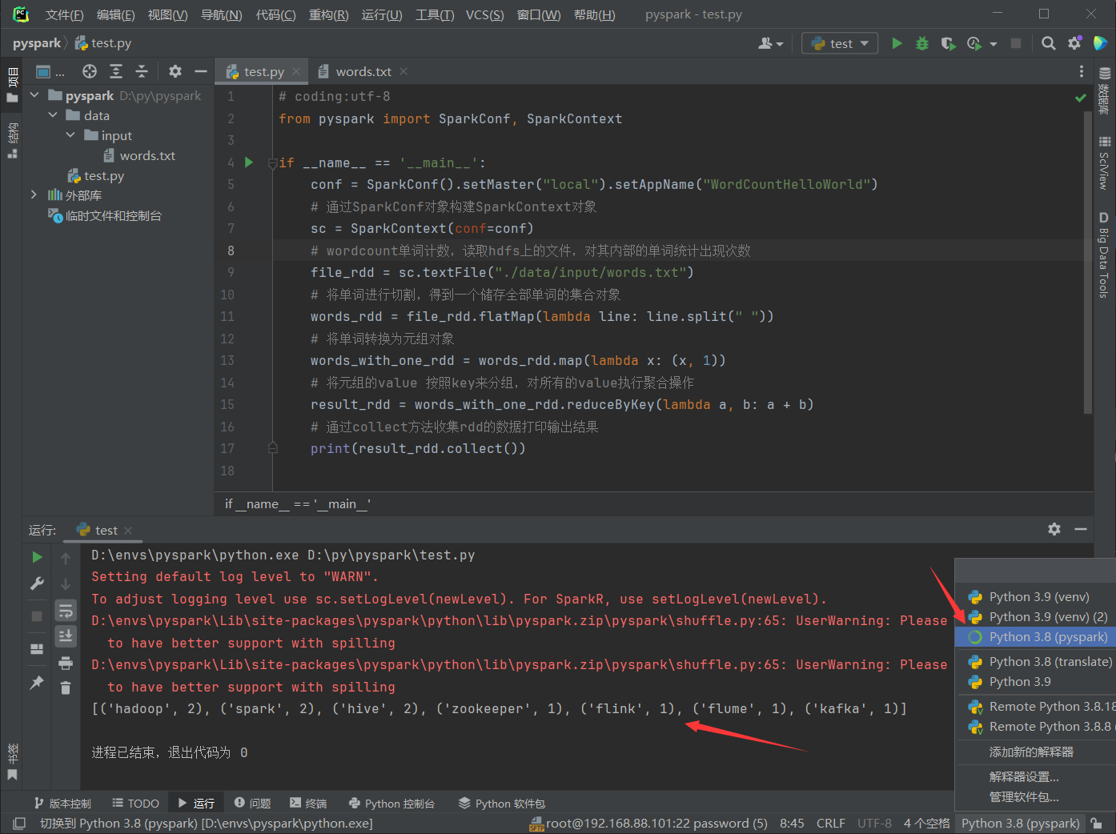Hide the project tool window
This screenshot has width=1116, height=834.
201,71
